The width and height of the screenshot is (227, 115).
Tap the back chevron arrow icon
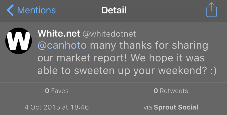click(10, 10)
